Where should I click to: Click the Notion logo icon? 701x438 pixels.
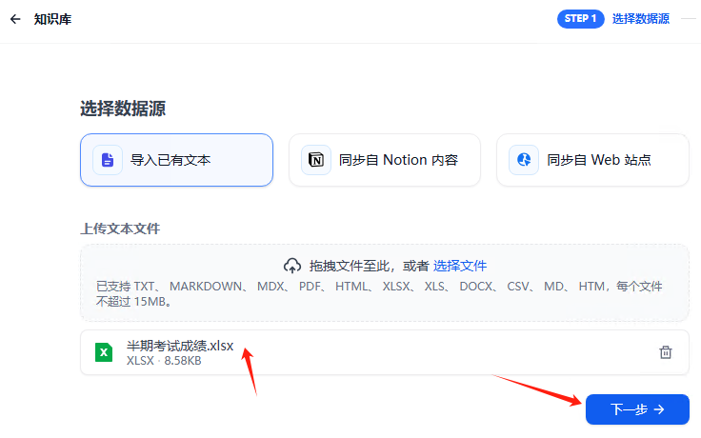(316, 160)
